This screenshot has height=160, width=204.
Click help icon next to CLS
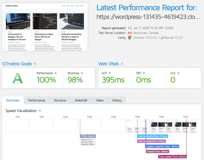[178, 73]
